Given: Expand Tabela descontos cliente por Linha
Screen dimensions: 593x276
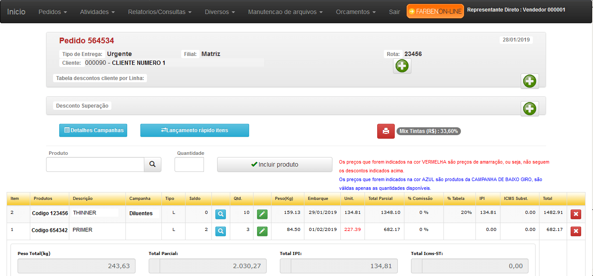Looking at the screenshot, I should point(529,81).
